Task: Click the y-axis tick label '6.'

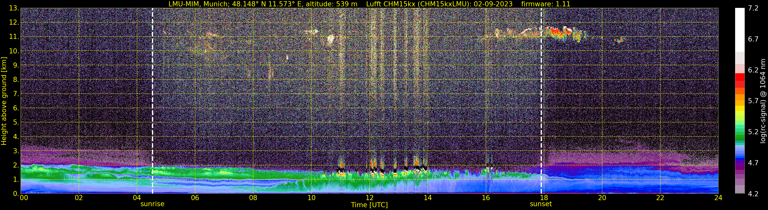Action: coord(16,108)
